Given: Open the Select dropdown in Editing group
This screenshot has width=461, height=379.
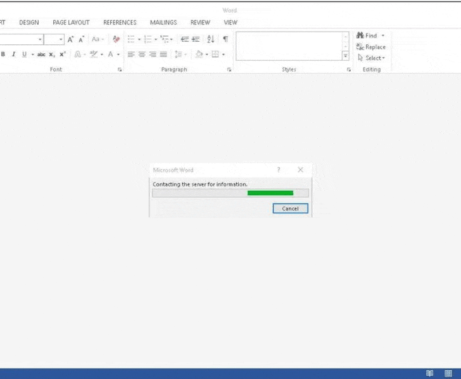Looking at the screenshot, I should pyautogui.click(x=371, y=58).
